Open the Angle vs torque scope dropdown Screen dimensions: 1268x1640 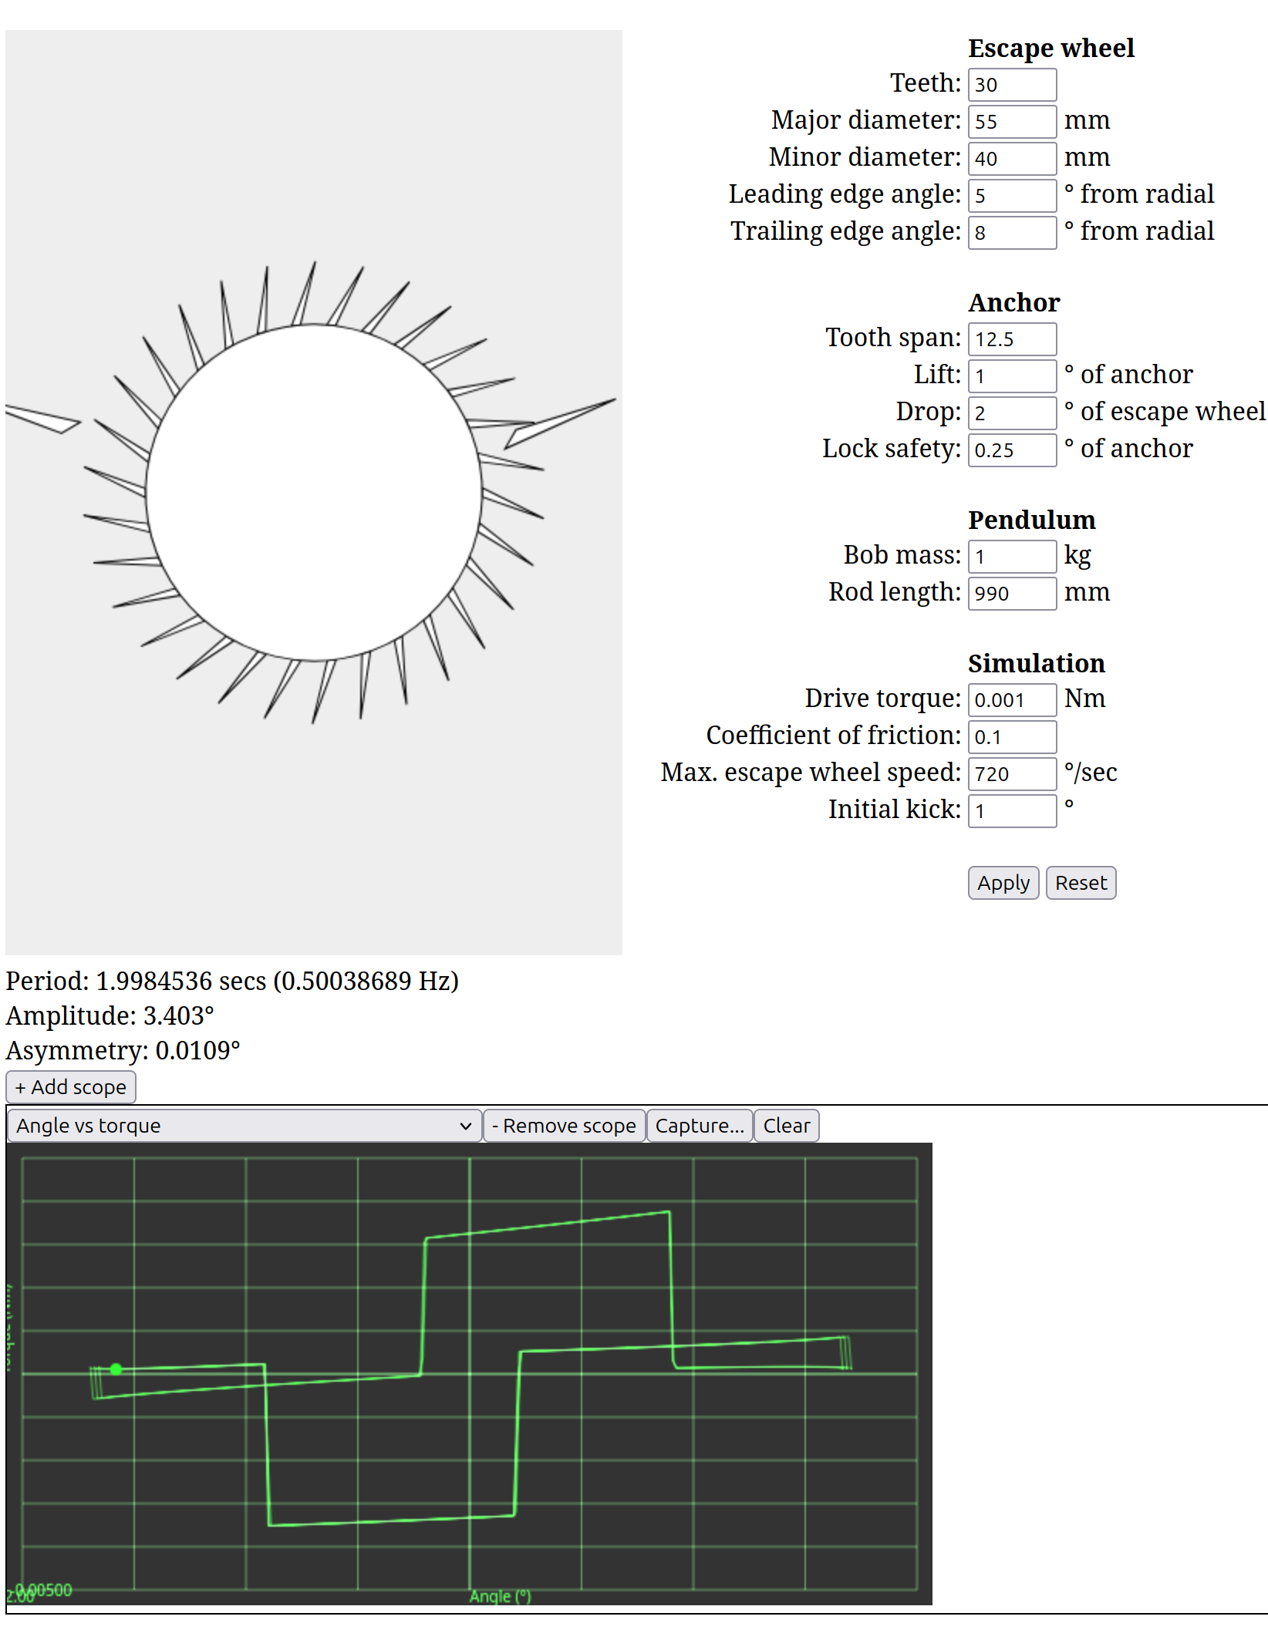(x=244, y=1126)
